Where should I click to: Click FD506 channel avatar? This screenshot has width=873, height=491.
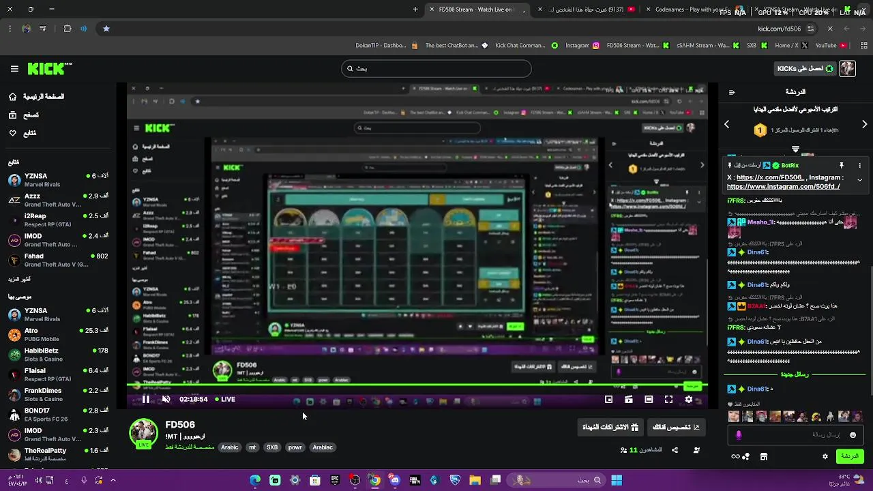pos(143,433)
